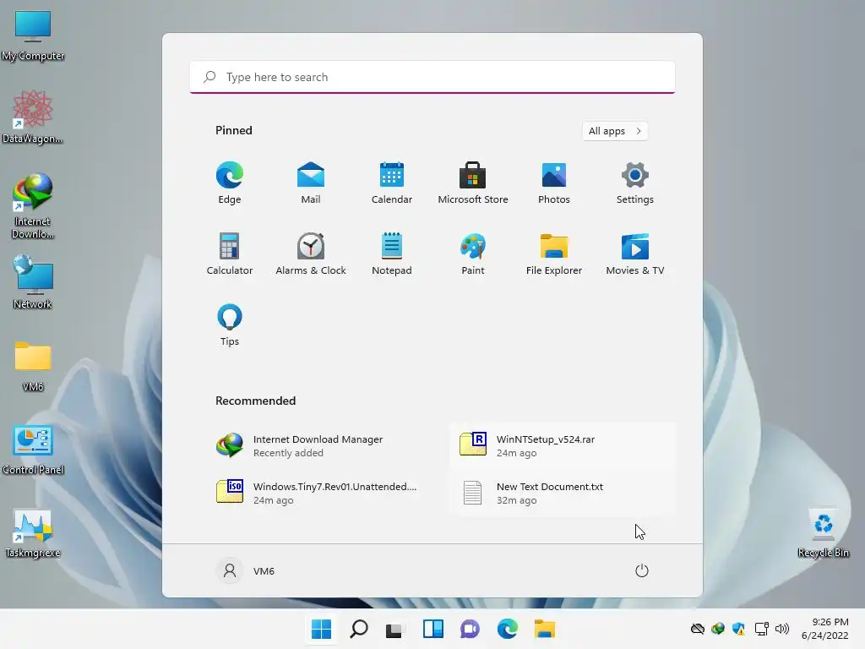The width and height of the screenshot is (865, 649).
Task: Launch Notepad from pinned apps
Action: click(x=392, y=254)
